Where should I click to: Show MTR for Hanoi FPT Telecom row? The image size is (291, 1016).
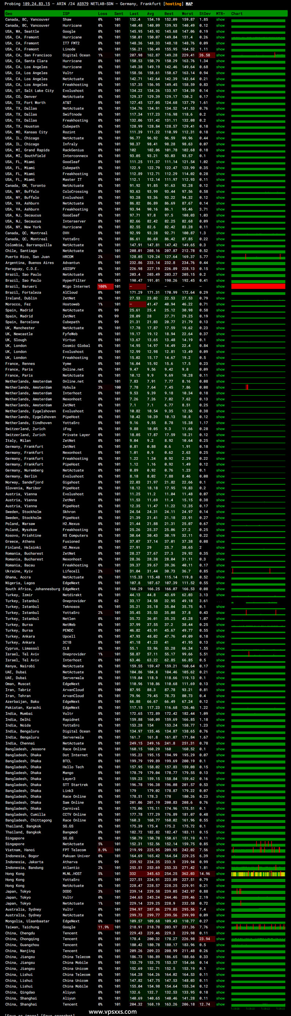[x=220, y=850]
